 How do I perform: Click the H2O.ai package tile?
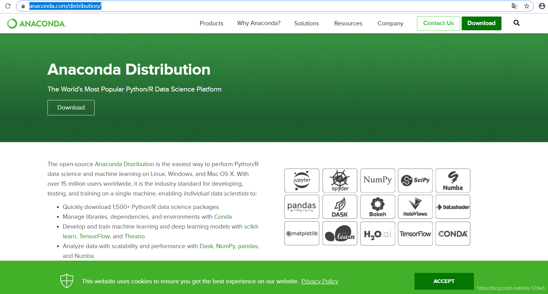378,233
